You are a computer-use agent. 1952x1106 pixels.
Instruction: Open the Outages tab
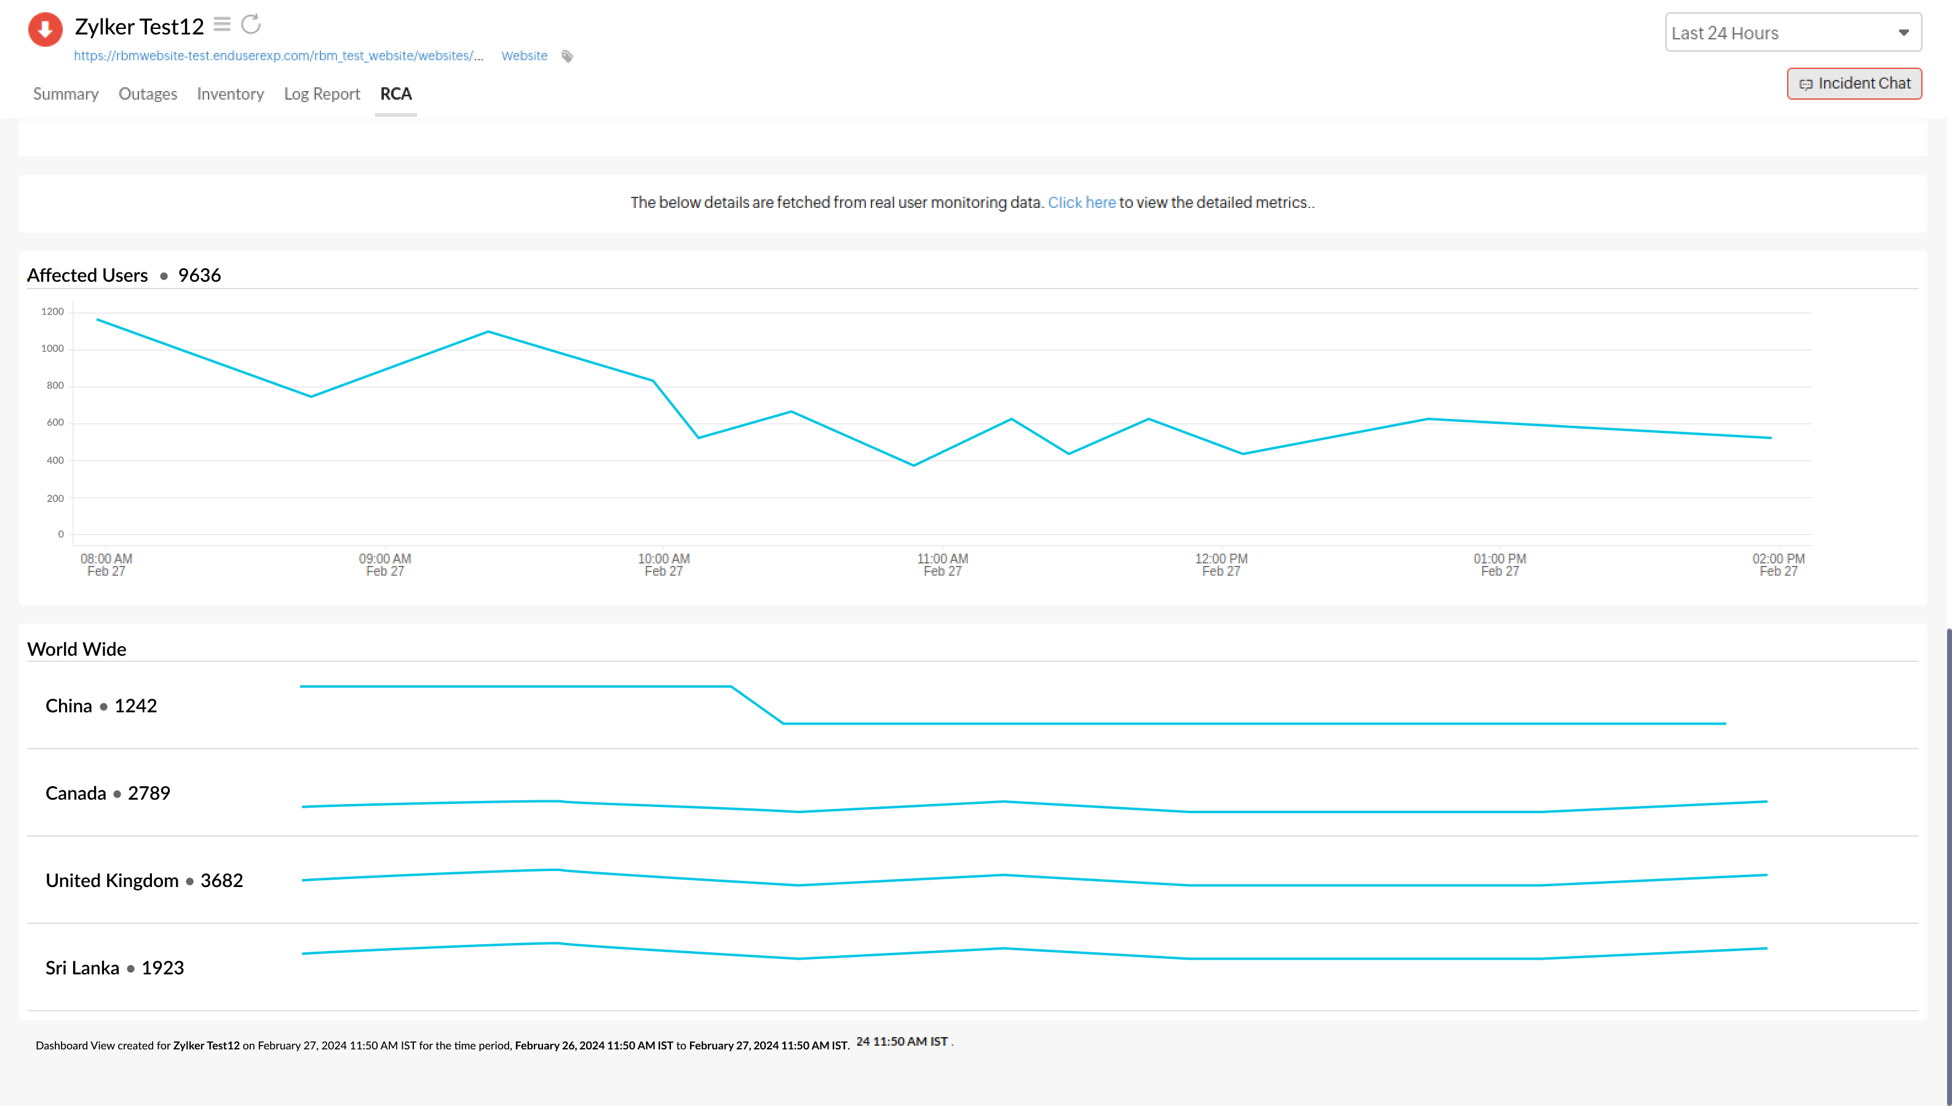148,94
